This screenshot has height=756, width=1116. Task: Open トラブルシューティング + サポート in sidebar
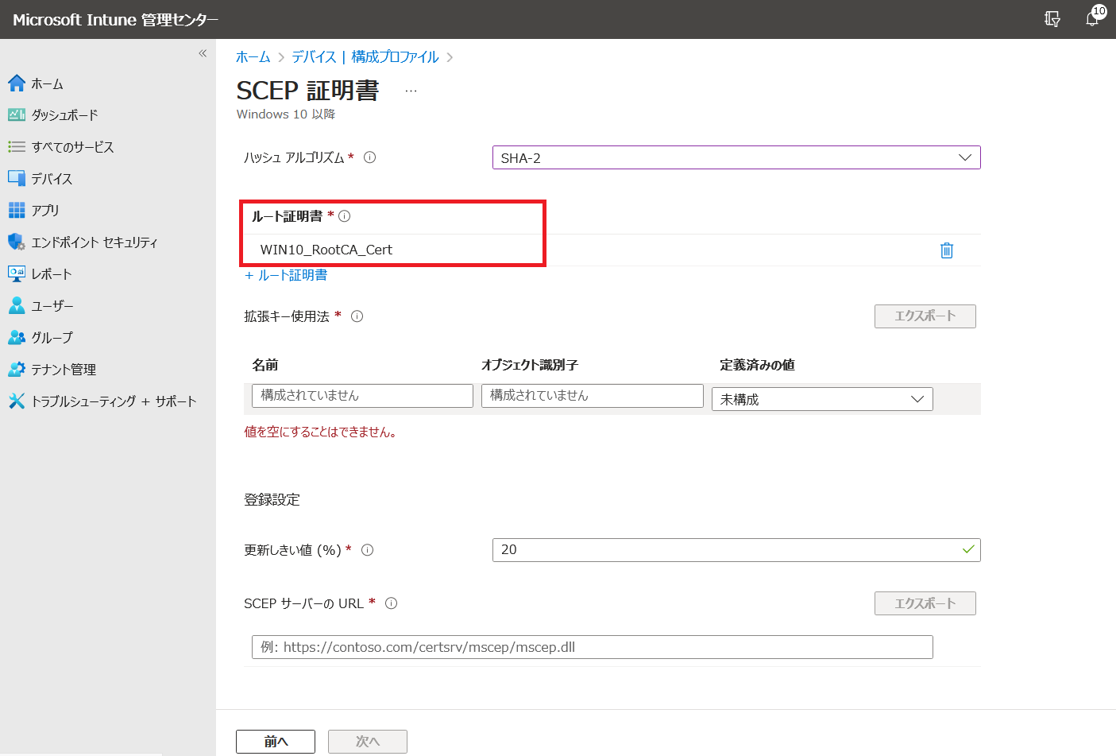tap(114, 401)
